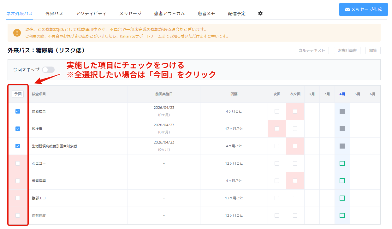Viewport: 392px width, 229px height.
Task: Check the 心エコー checkbox for this visit
Action: pyautogui.click(x=18, y=163)
